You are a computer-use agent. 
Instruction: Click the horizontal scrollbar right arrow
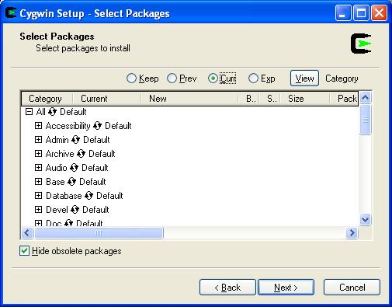pos(352,232)
